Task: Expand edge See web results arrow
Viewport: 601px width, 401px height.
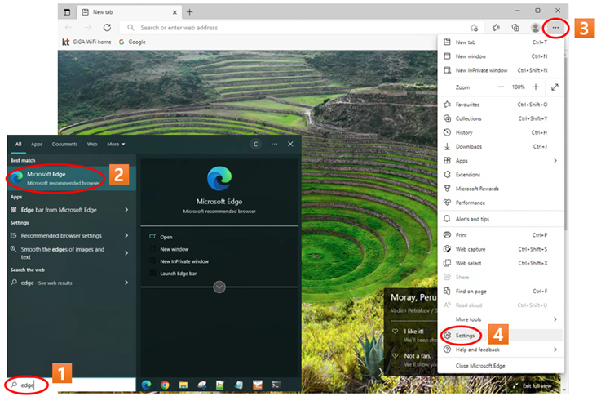Action: [126, 283]
